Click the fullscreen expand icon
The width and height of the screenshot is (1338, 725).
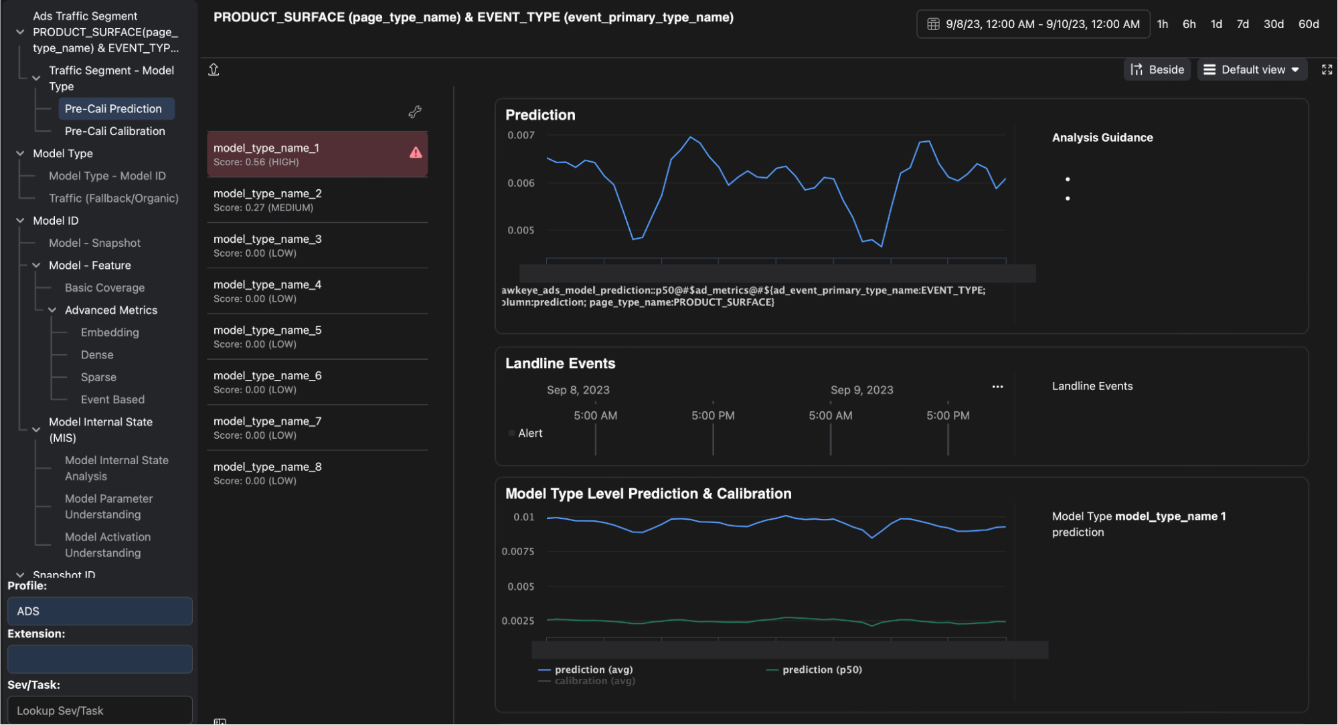click(1327, 70)
